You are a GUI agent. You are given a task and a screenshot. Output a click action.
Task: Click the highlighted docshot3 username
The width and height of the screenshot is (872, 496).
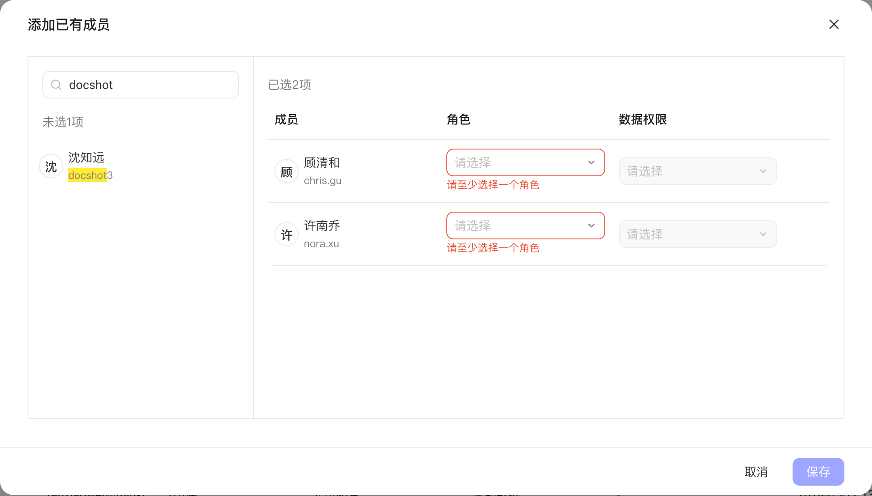click(x=90, y=175)
